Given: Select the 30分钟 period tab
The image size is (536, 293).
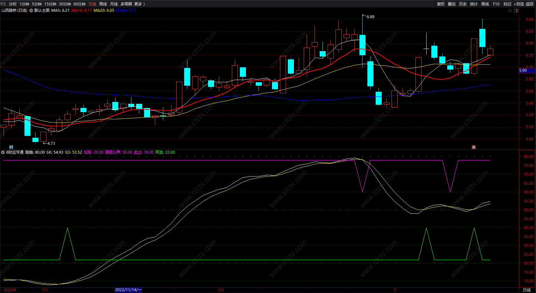Looking at the screenshot, I should pyautogui.click(x=65, y=4).
